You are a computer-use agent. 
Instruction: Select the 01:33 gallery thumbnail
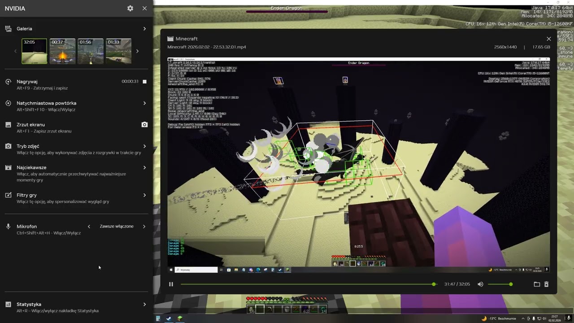coord(118,51)
